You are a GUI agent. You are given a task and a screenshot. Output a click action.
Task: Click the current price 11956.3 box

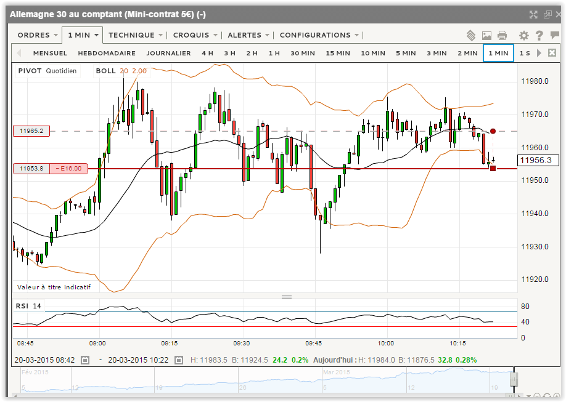pos(538,160)
